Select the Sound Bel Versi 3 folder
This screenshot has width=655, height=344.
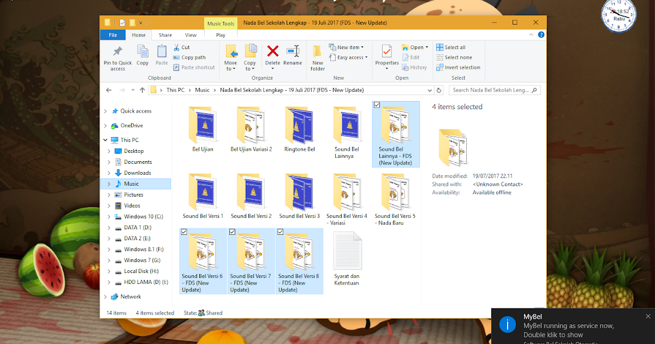(x=300, y=197)
